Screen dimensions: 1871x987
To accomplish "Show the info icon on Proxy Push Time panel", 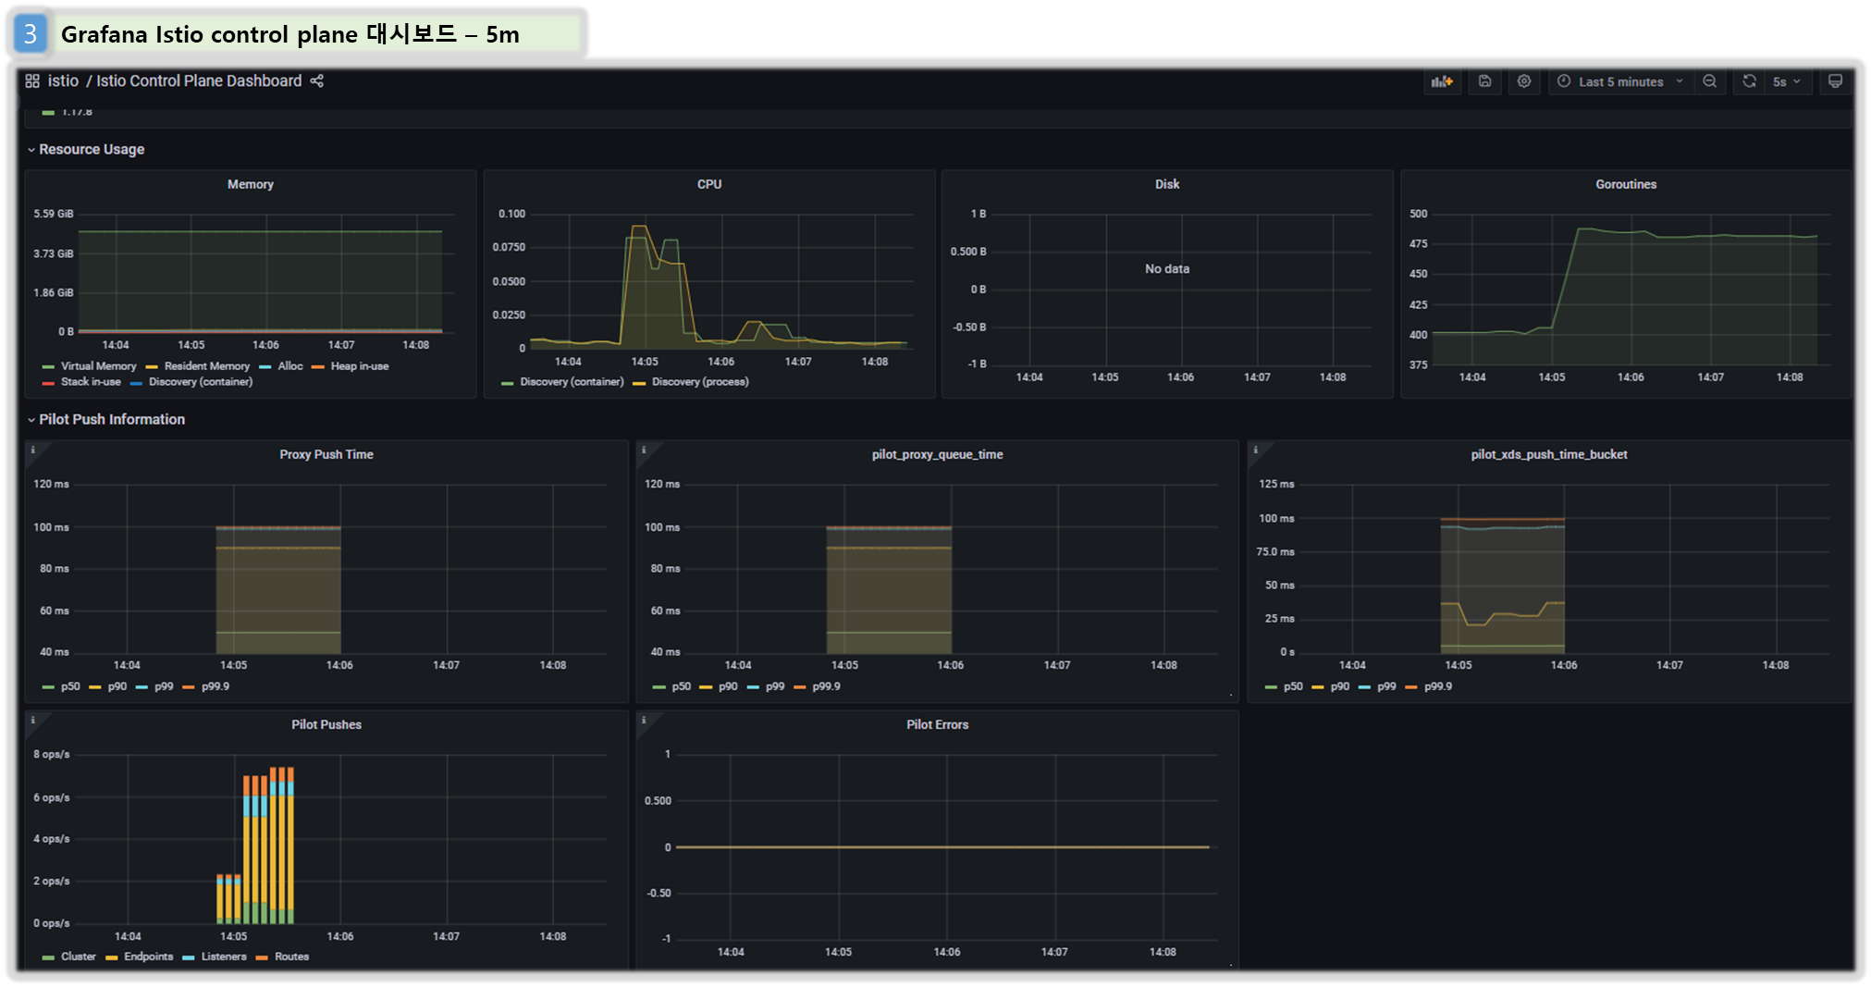I will [32, 450].
